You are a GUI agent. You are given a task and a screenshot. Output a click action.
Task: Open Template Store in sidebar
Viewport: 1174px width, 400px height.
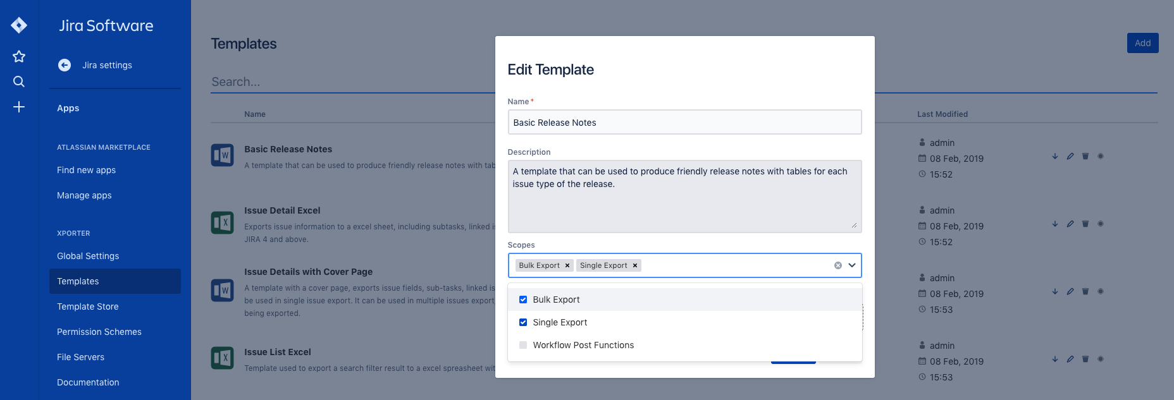coord(88,306)
